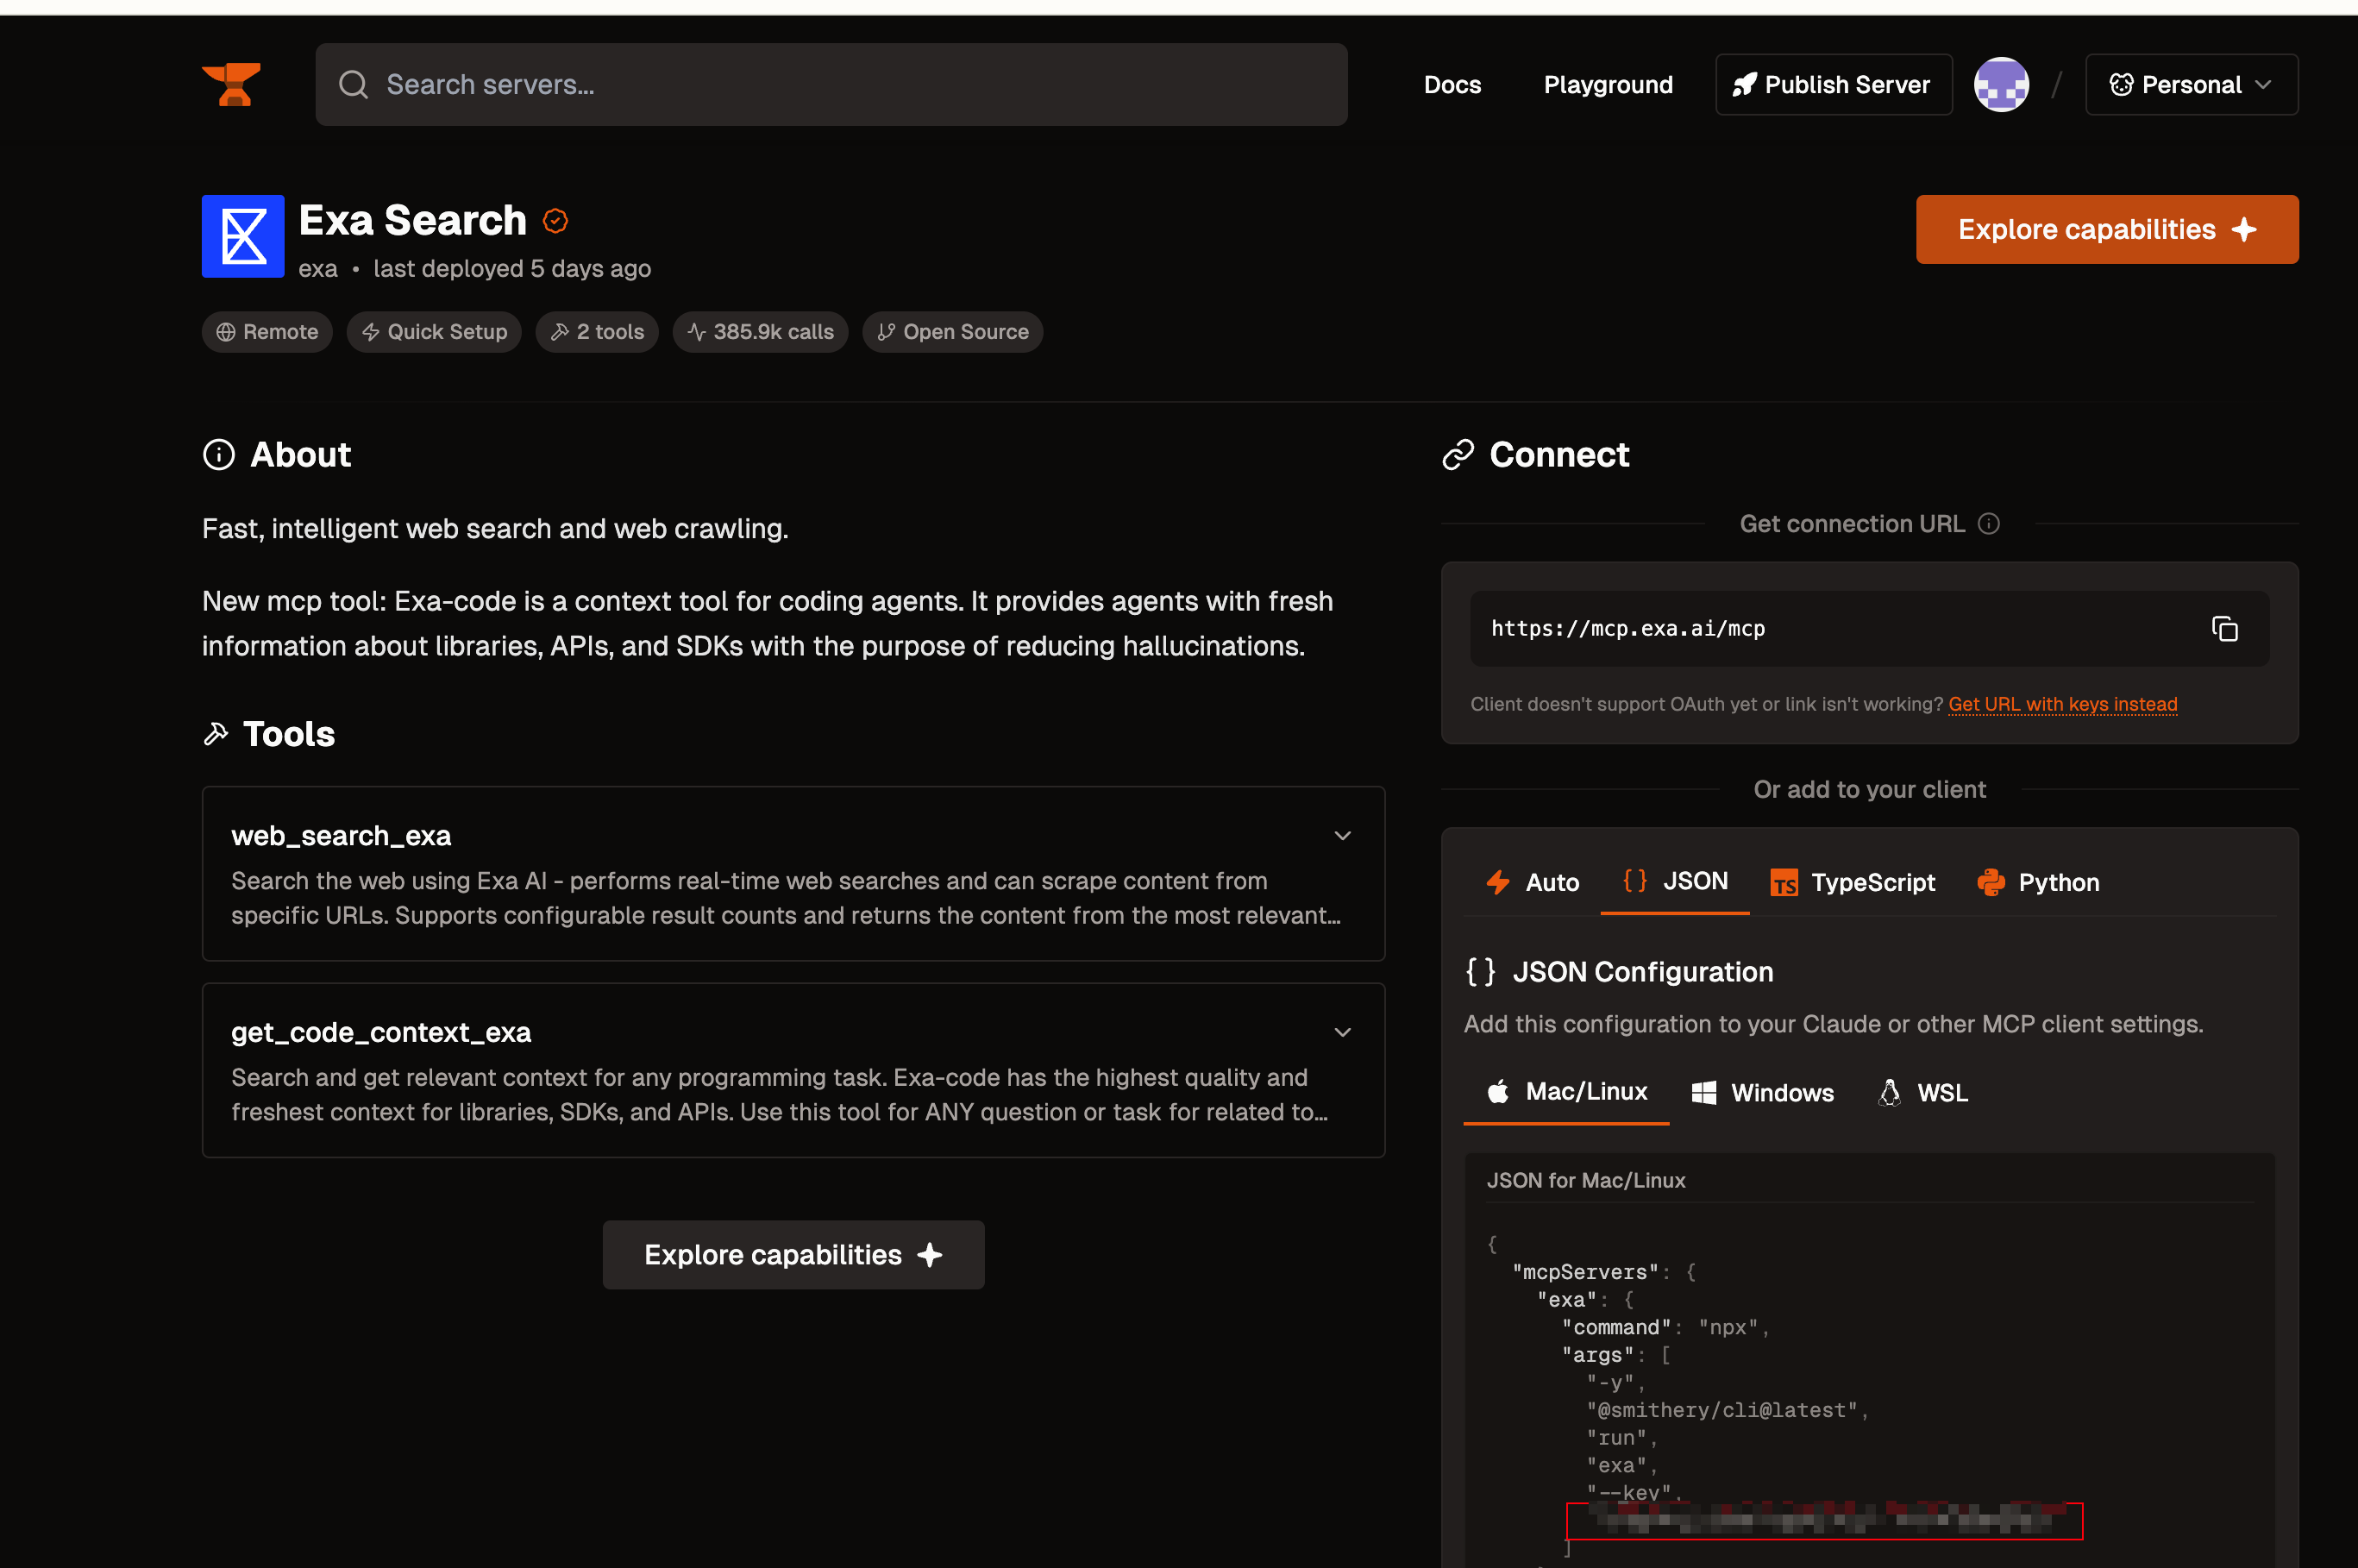The width and height of the screenshot is (2358, 1568).
Task: Select the WSL tab
Action: coord(1923,1093)
